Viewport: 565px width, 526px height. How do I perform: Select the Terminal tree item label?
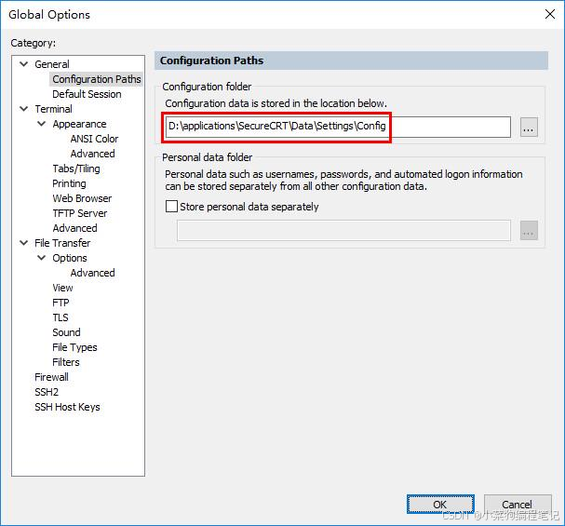point(53,109)
